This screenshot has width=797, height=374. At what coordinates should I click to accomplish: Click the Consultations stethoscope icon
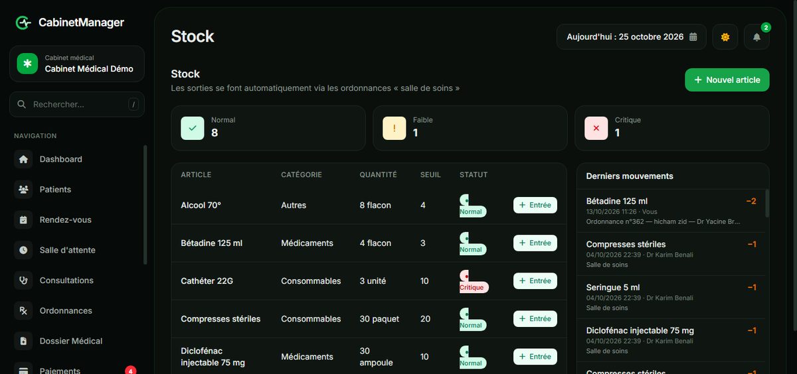(24, 280)
